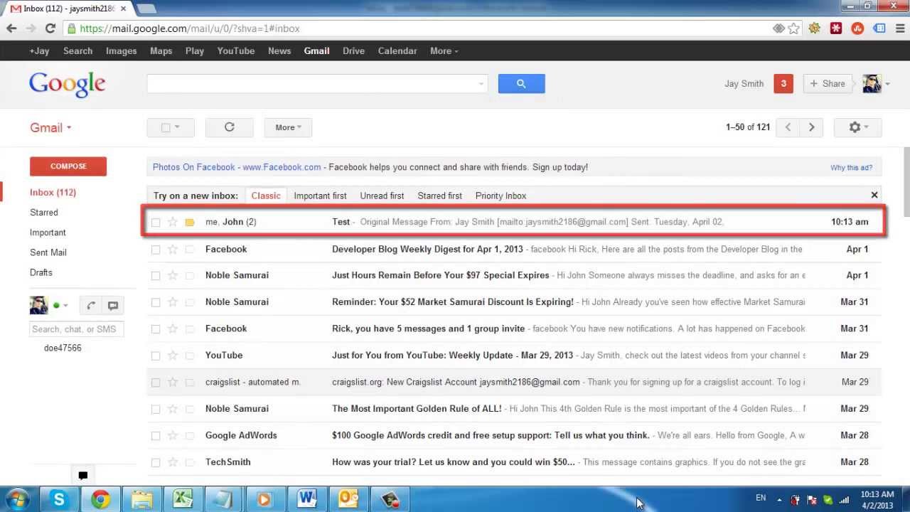Viewport: 910px width, 512px height.
Task: Open the Sent Mail folder
Action: [x=48, y=252]
